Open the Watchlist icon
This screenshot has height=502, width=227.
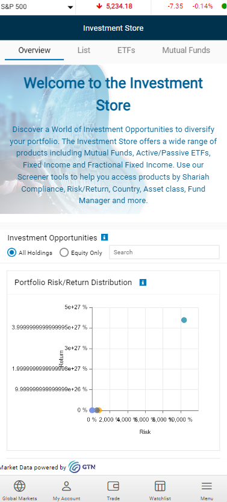160,486
